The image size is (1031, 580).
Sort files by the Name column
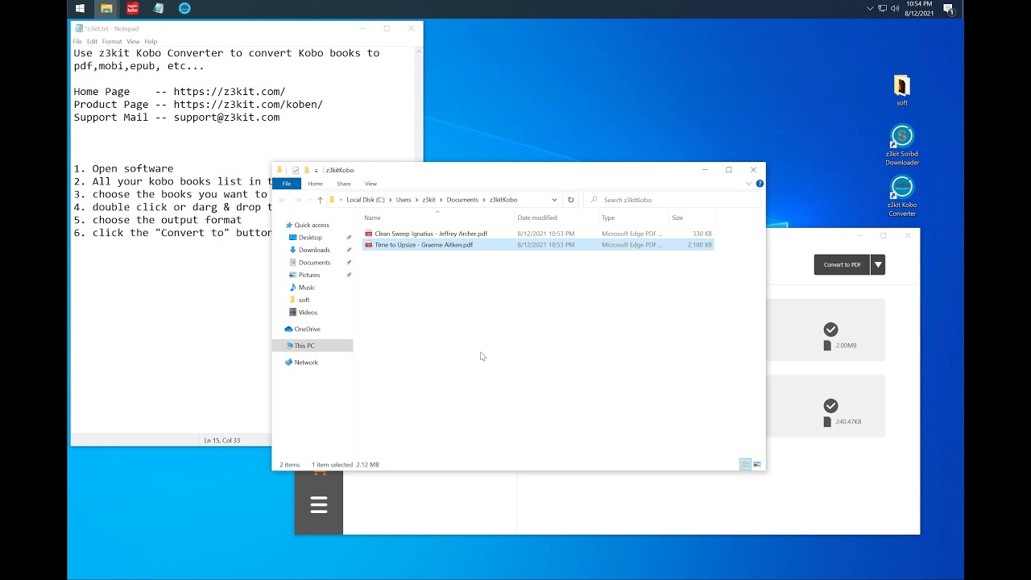437,217
